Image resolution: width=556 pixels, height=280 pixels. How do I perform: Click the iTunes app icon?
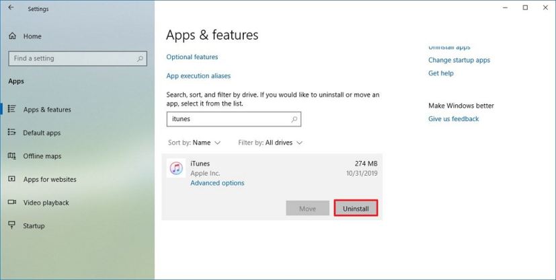pos(176,168)
